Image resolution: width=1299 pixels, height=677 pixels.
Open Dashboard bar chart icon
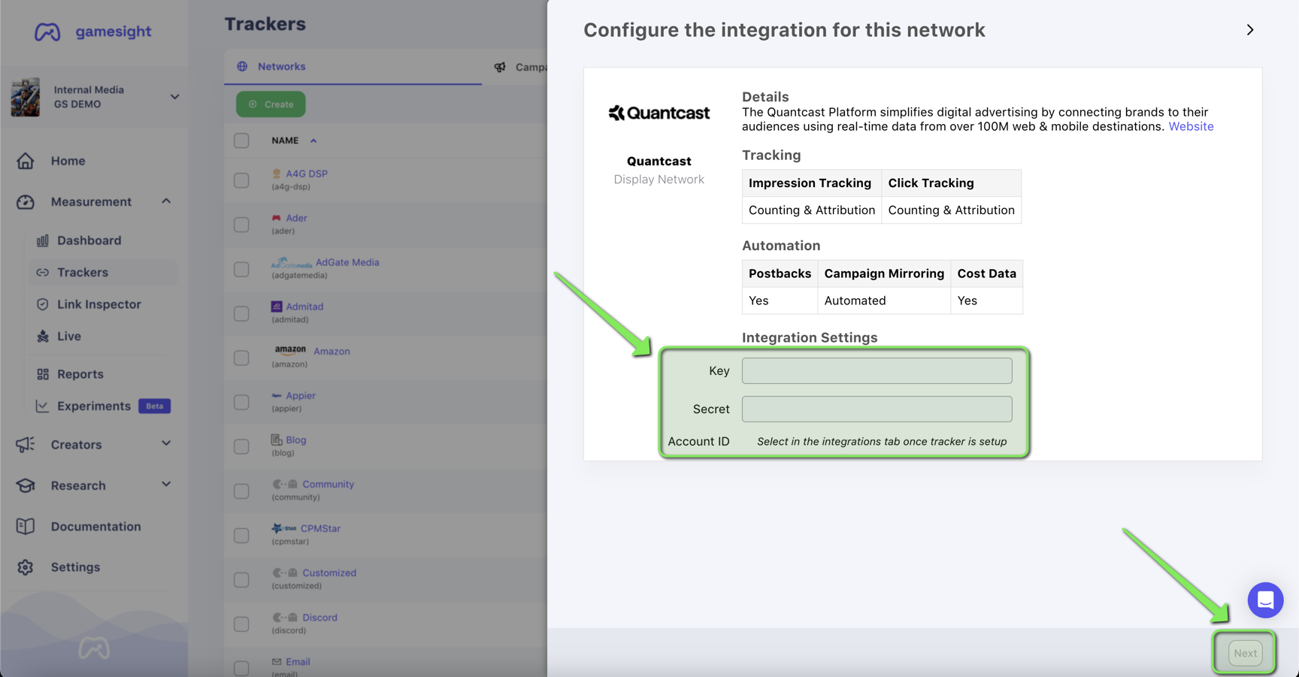coord(43,240)
